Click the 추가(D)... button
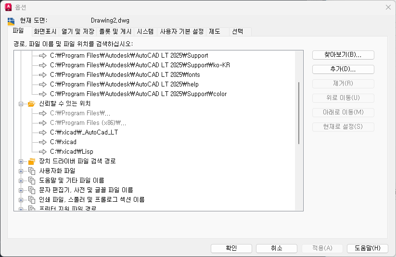396x257 pixels. tap(343, 69)
